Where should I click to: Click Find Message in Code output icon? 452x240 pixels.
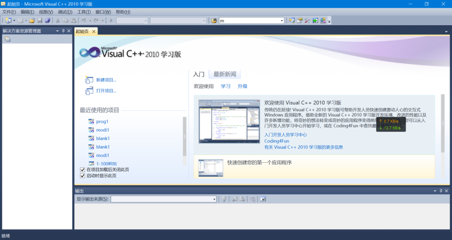click(x=224, y=199)
